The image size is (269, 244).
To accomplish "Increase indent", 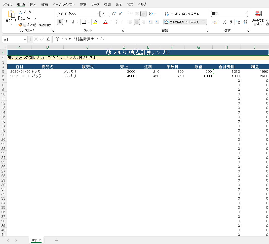I will [x=157, y=22].
